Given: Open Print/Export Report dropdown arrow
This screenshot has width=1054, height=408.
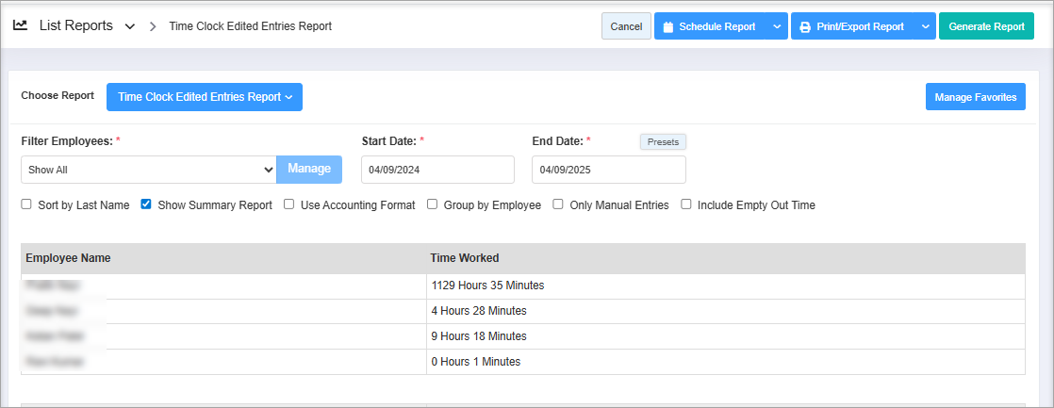Looking at the screenshot, I should 924,26.
